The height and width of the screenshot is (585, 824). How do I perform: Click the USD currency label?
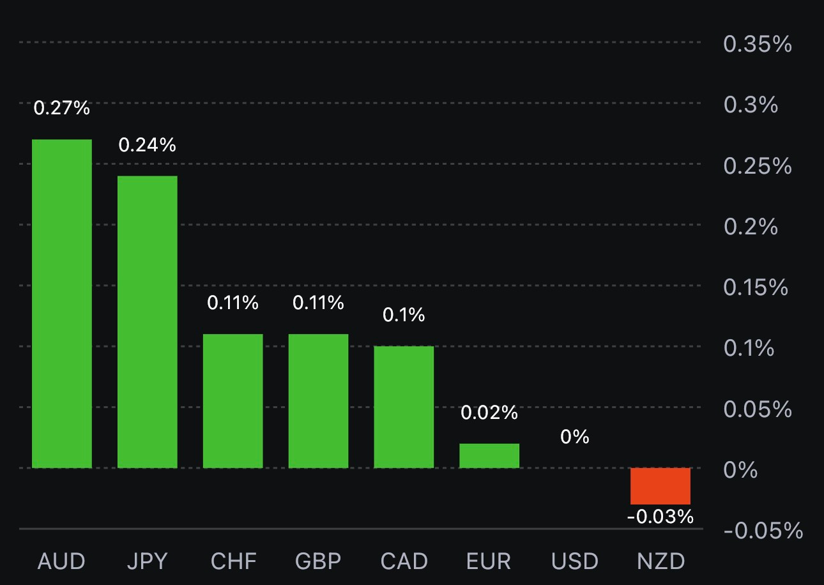coord(575,561)
